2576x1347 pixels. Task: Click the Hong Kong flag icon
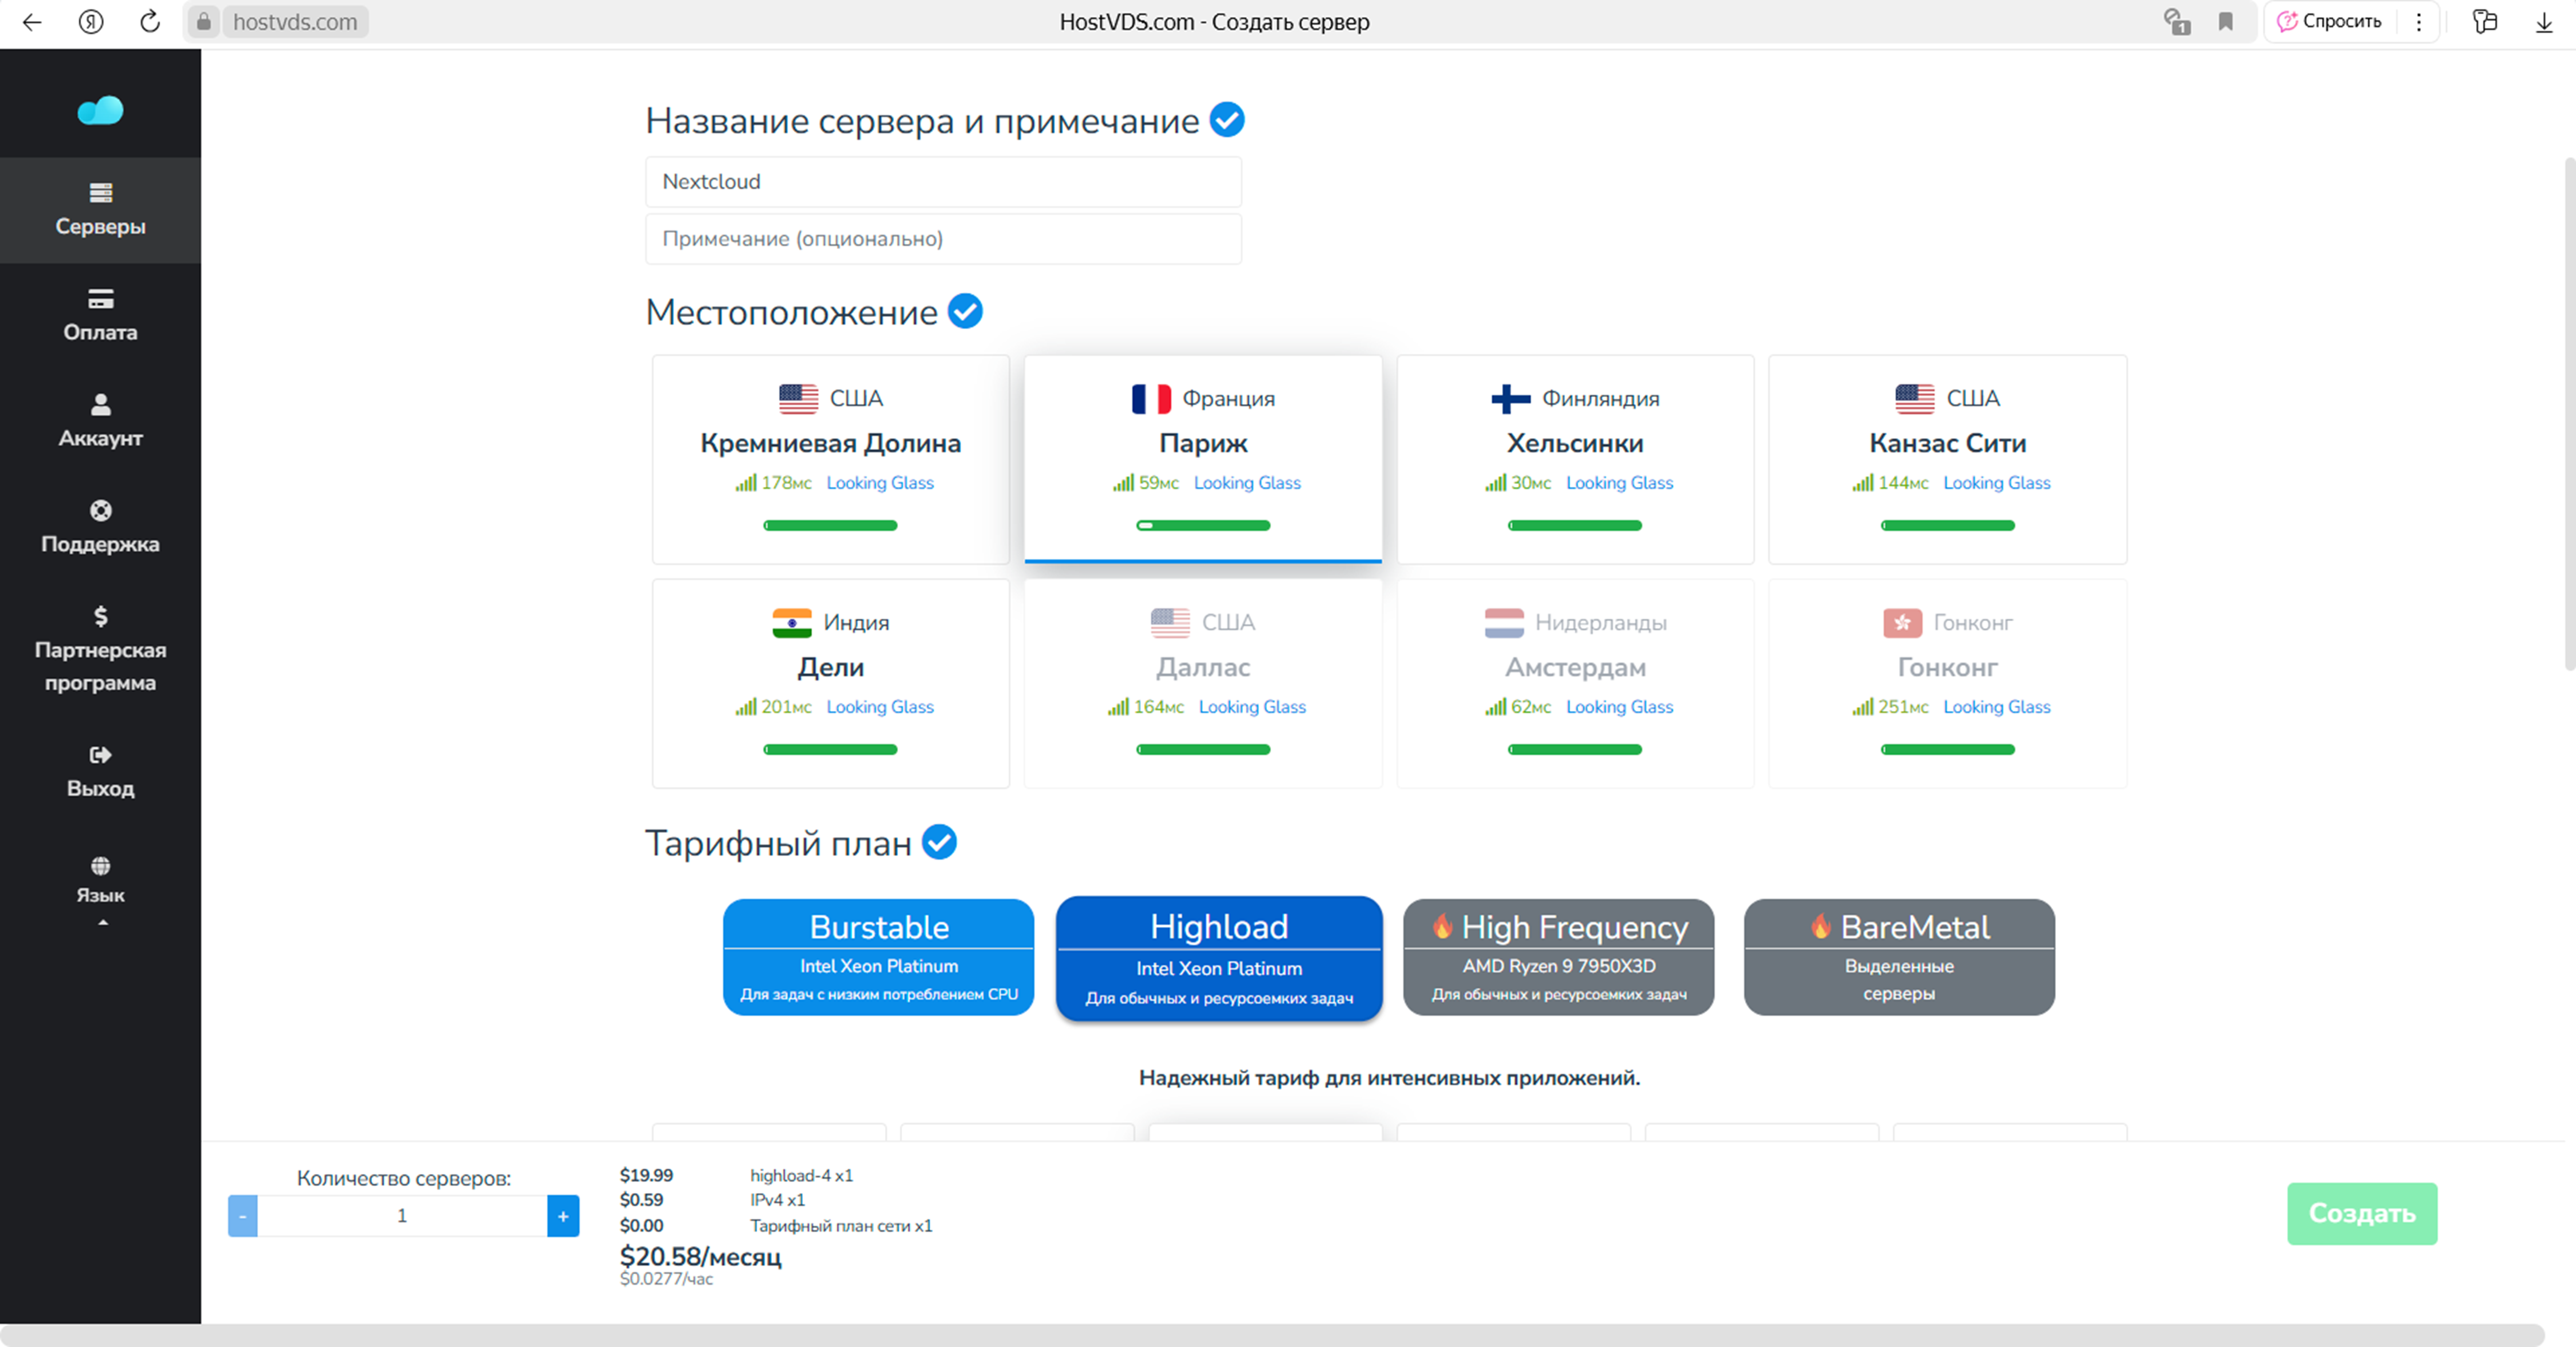coord(1902,622)
